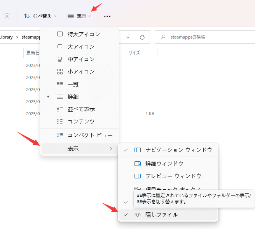Click the ナビゲーション ウィンドウ pane icon

click(138, 150)
